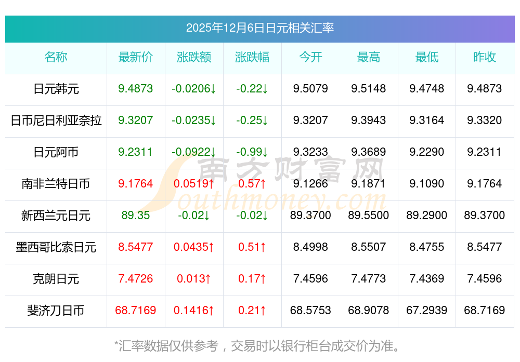Click the 最新价 column header

136,57
